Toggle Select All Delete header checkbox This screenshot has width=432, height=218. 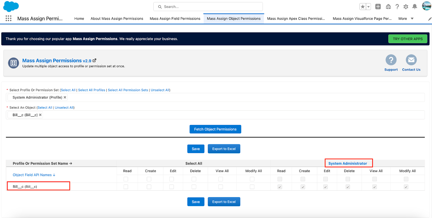coord(194,179)
